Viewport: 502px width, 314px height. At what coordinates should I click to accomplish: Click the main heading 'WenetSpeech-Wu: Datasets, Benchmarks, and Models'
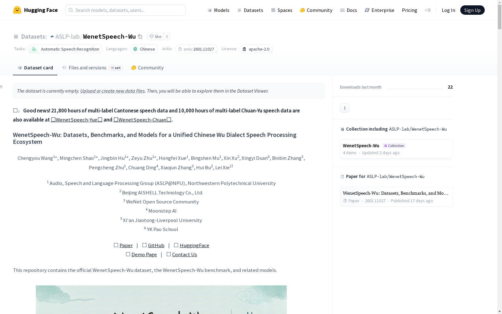[155, 138]
